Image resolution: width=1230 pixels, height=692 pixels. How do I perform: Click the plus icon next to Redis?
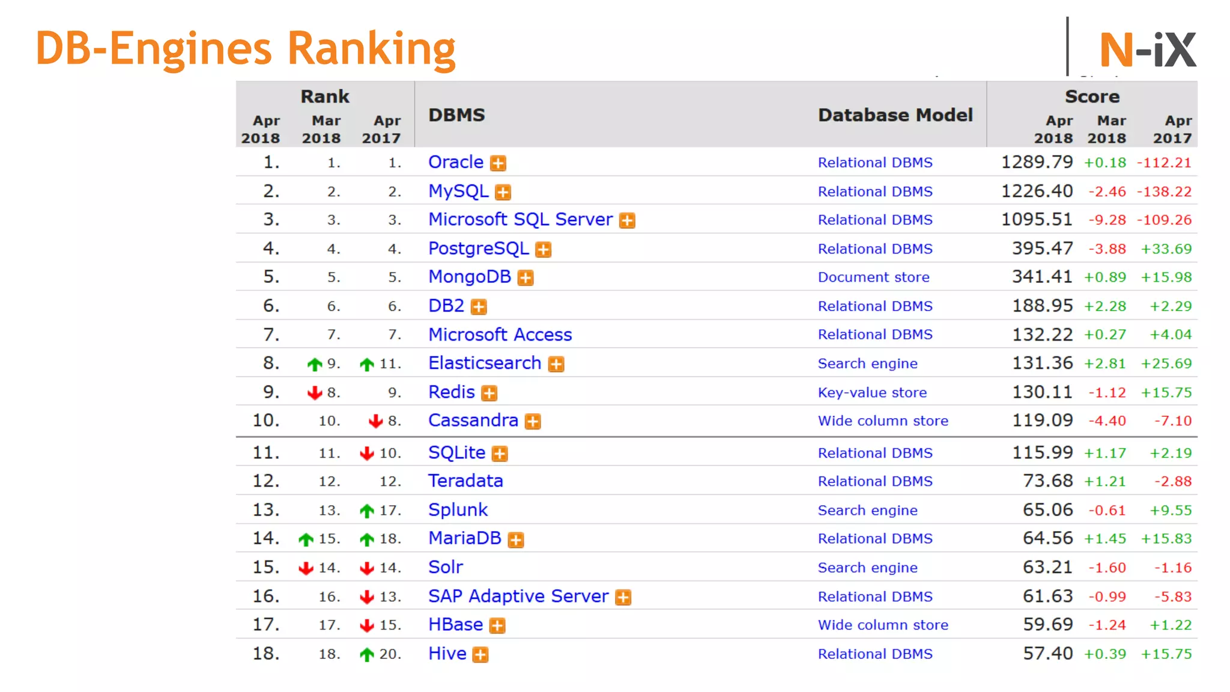click(489, 393)
